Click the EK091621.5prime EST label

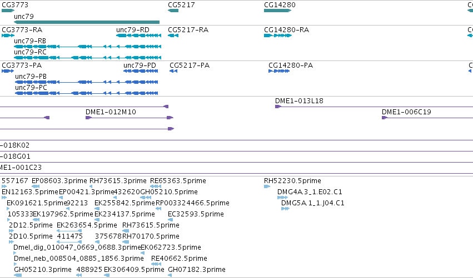(36, 203)
